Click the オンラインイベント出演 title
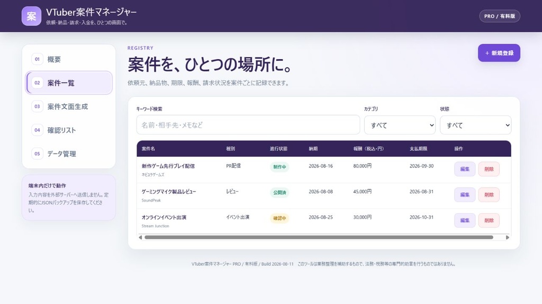The image size is (542, 304). 164,217
